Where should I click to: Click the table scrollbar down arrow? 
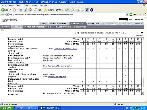(143, 94)
